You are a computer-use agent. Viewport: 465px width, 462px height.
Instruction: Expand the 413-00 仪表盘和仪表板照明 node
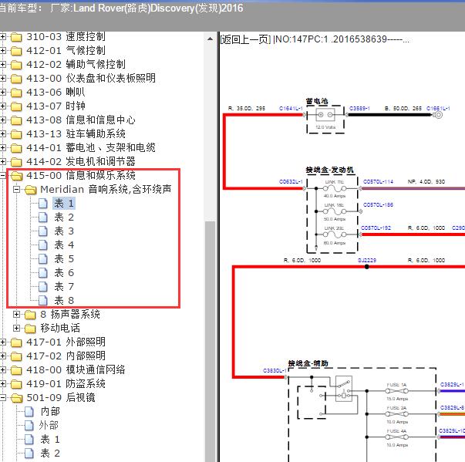tap(2, 78)
